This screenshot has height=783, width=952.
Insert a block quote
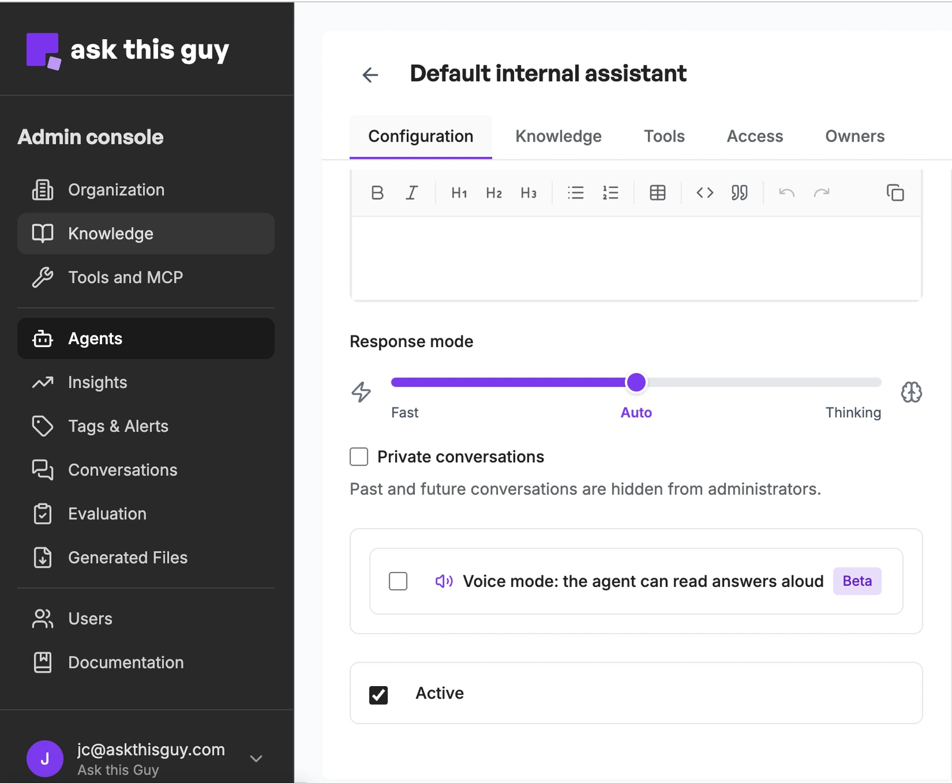point(740,193)
